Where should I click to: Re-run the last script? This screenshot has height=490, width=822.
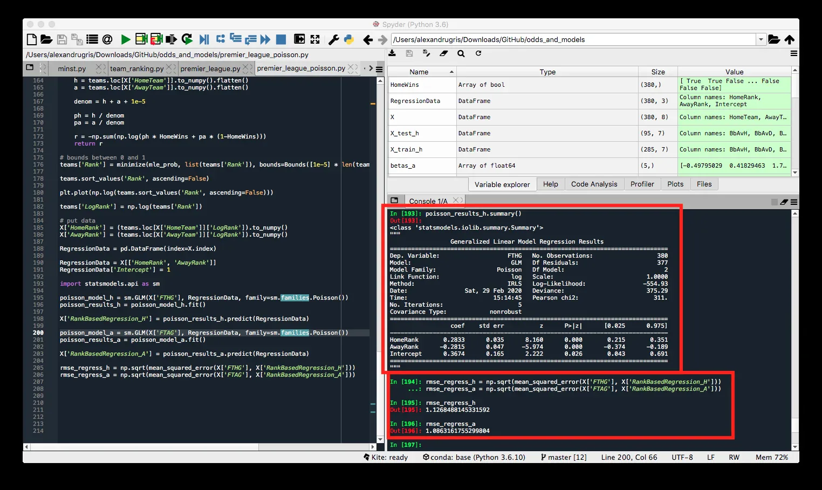click(x=187, y=39)
